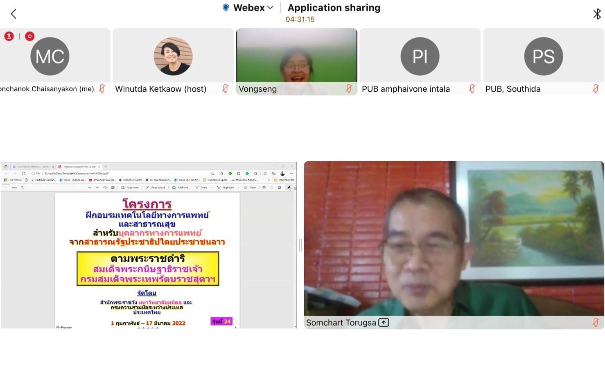Viewport: 605px width, 389px height.
Task: Switch to the Template PDF tab in shared browser
Action: [79, 167]
